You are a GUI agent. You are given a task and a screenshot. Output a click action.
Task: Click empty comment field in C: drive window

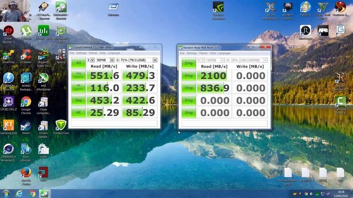click(114, 123)
